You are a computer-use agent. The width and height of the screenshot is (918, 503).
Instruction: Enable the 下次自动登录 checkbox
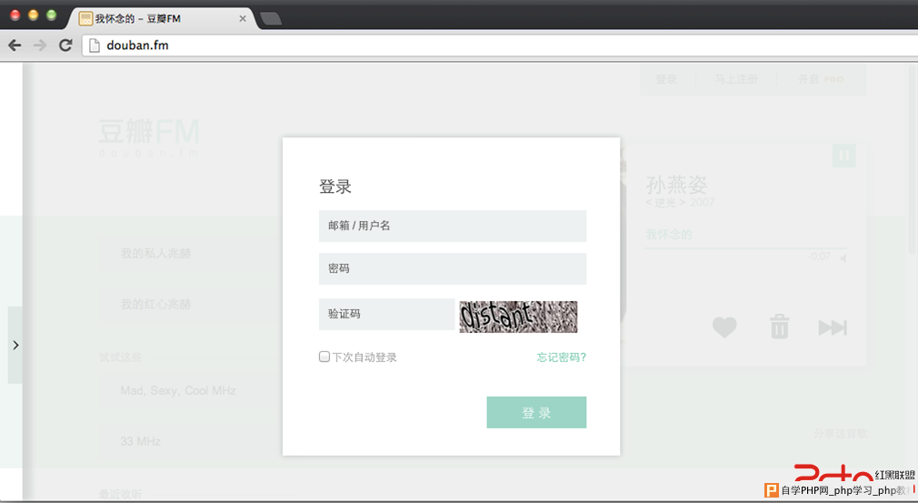(324, 357)
